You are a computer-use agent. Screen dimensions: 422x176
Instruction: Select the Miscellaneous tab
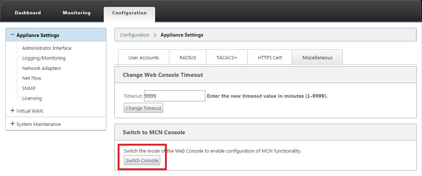(317, 57)
